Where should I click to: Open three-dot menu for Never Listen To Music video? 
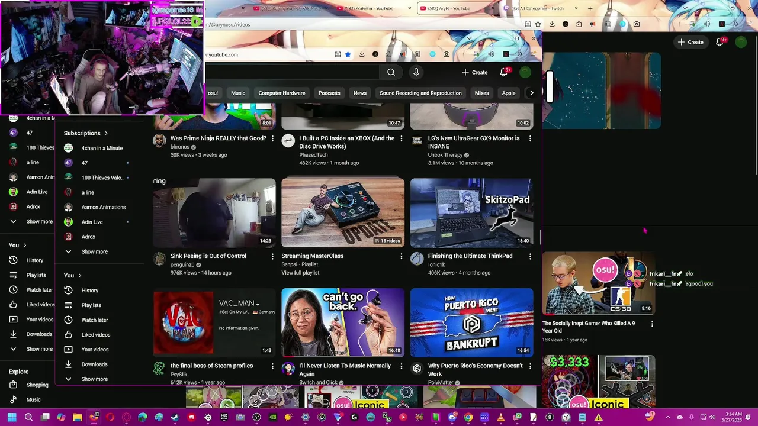pos(401,366)
